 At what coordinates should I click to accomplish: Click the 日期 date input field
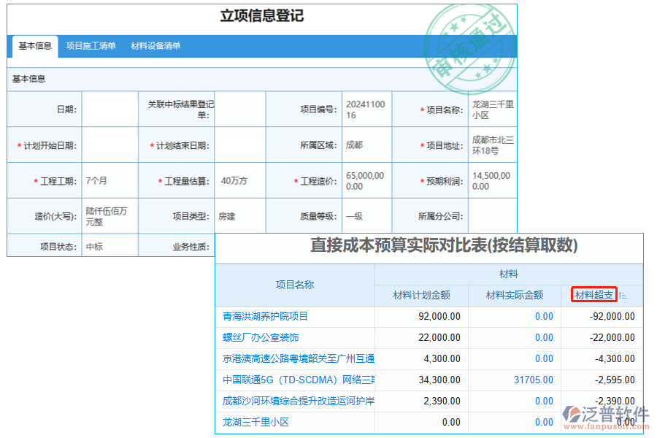[108, 109]
